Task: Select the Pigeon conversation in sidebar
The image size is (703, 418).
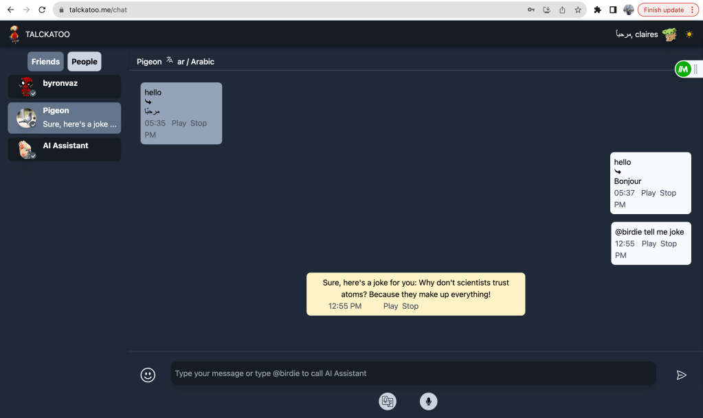Action: (x=65, y=117)
